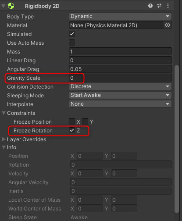The height and width of the screenshot is (221, 182).
Task: Click the Info Velocity Y field
Action: click(x=124, y=173)
